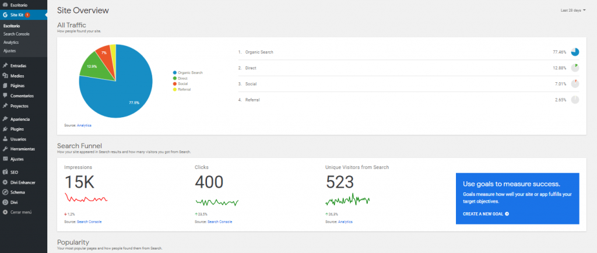Click the 12.88% Direct value
597x253 pixels.
click(559, 68)
